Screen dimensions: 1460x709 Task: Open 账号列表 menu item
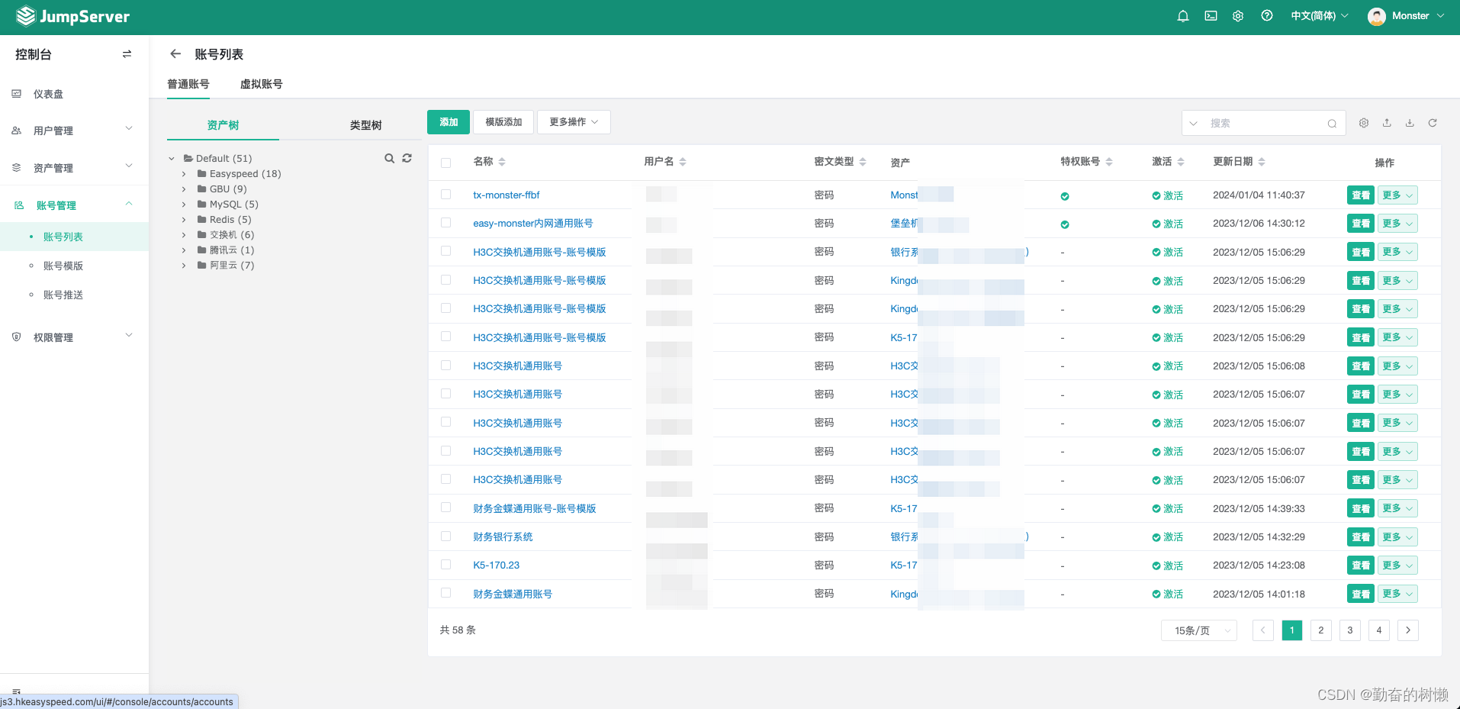(x=63, y=237)
